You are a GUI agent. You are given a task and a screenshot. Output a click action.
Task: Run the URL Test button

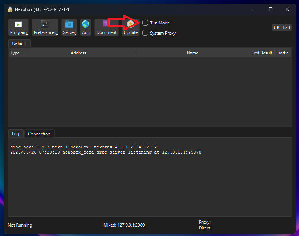click(x=282, y=27)
